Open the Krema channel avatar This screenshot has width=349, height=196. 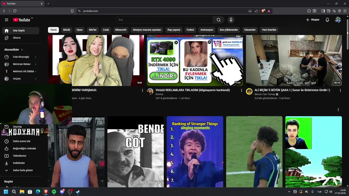coord(150,91)
